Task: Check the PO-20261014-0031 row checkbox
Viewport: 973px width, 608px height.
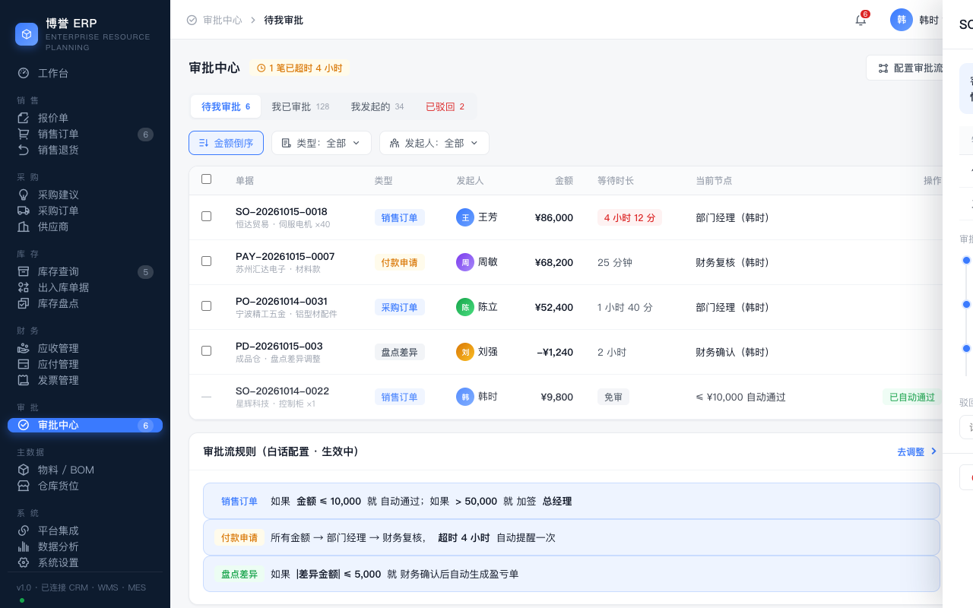Action: 206,306
